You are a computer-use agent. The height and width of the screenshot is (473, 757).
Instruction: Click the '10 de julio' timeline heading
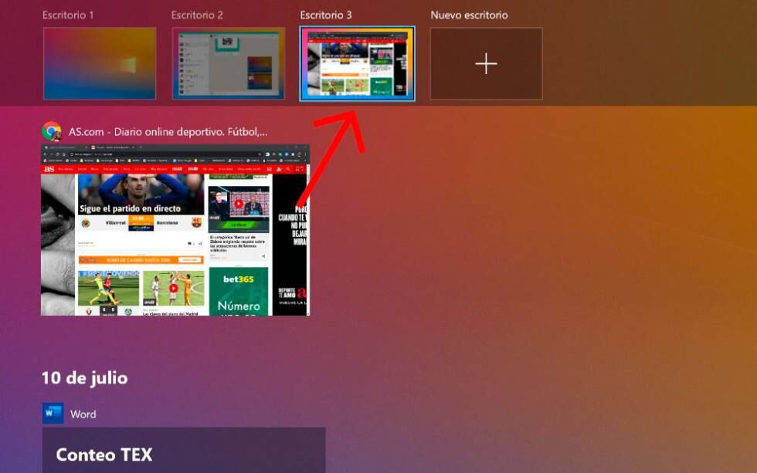coord(84,378)
